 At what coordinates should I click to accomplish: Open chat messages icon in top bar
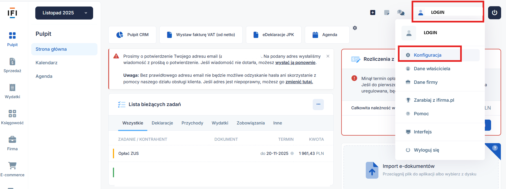tap(401, 12)
